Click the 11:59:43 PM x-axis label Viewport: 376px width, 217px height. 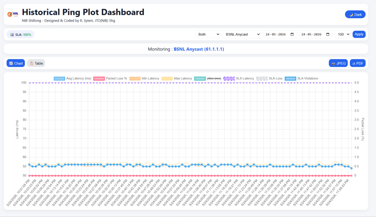(337, 192)
